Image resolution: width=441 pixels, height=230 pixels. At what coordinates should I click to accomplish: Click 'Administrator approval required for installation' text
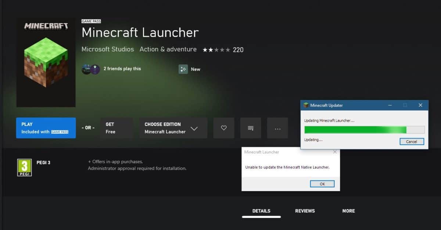point(137,168)
